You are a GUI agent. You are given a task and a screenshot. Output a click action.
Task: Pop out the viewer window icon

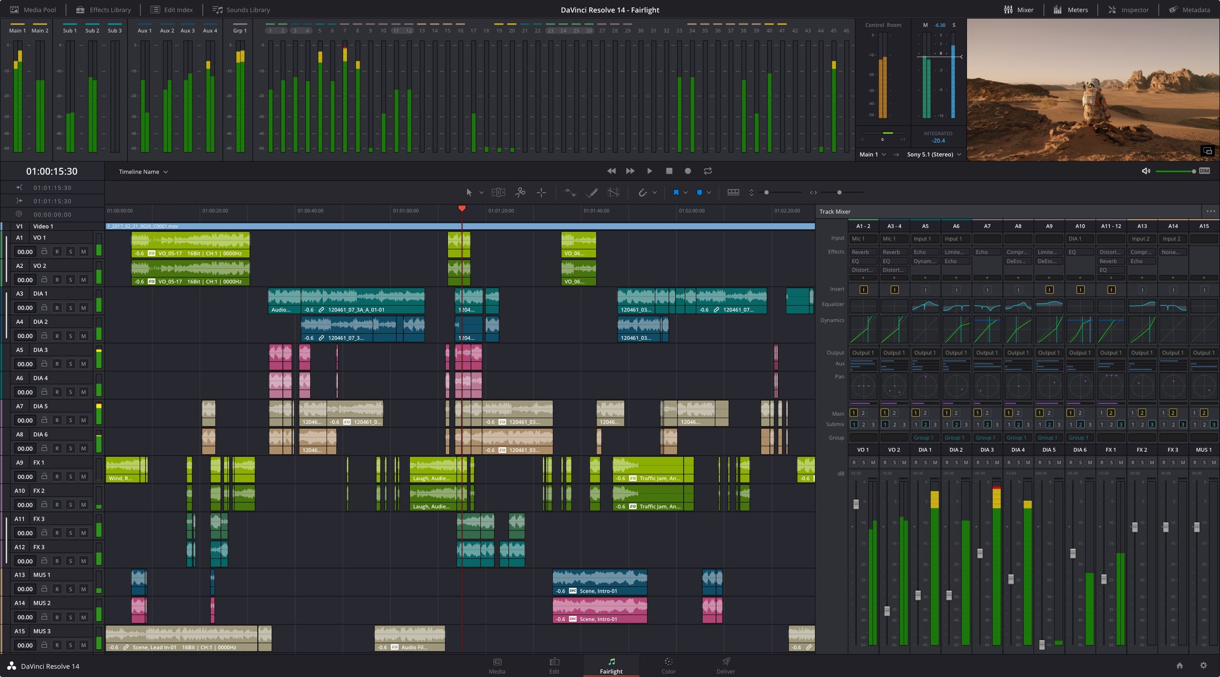[x=1207, y=151]
